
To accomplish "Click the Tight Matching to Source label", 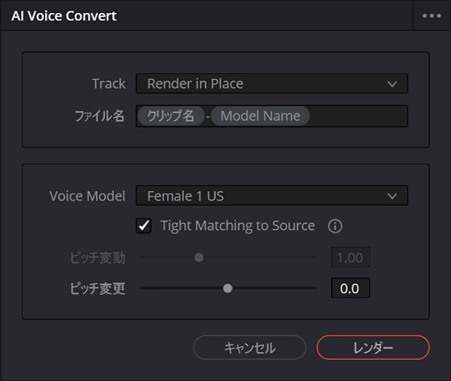I will 238,225.
